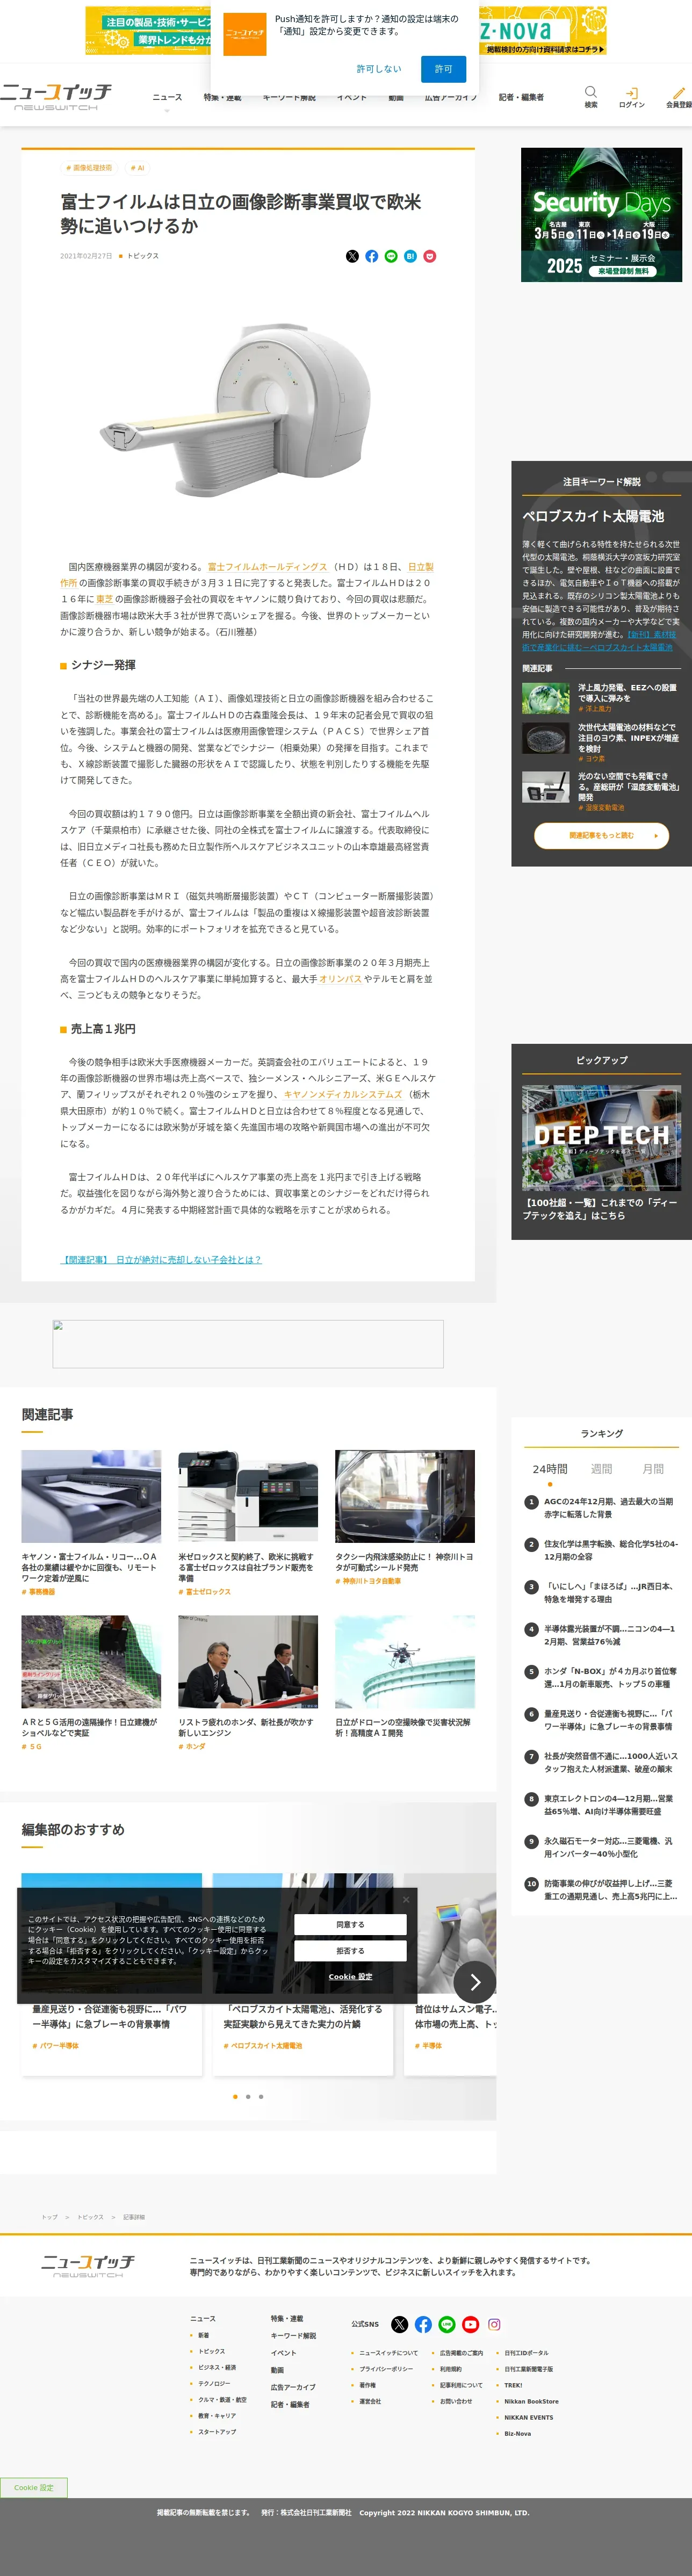Open the footer X (Twitter) icon
The width and height of the screenshot is (692, 2576).
coord(400,2324)
